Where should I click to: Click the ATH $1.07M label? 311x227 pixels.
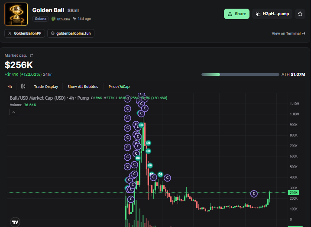click(x=293, y=75)
